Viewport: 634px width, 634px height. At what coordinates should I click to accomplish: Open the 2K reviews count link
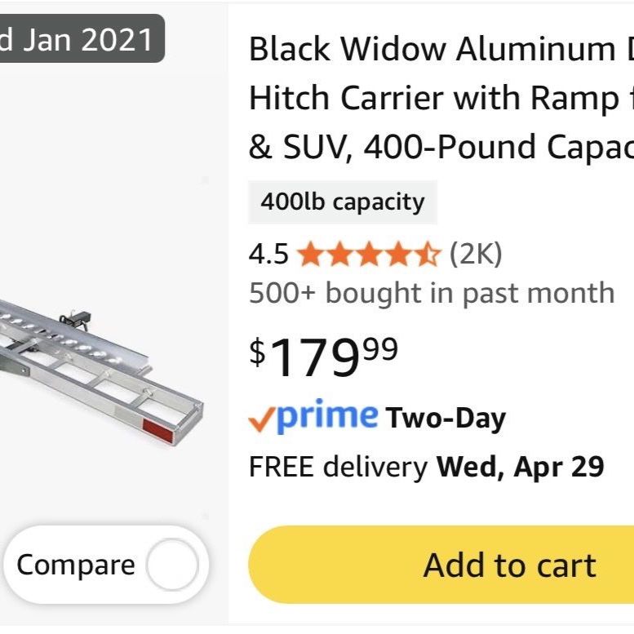476,255
